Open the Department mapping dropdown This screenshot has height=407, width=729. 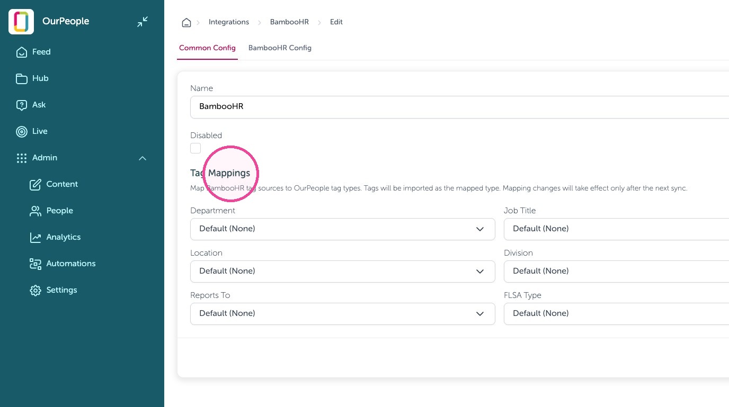tap(342, 229)
